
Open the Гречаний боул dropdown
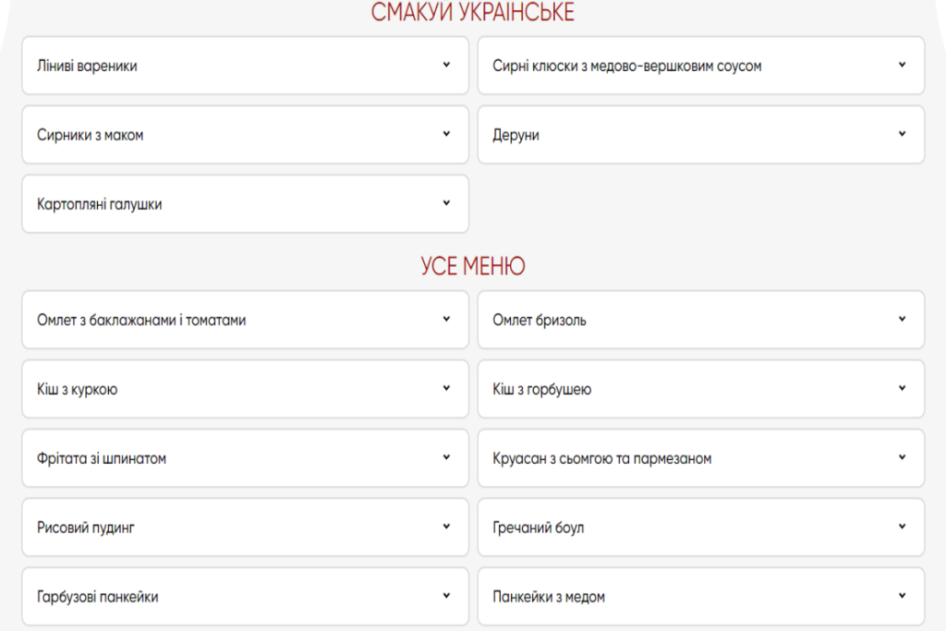click(700, 528)
